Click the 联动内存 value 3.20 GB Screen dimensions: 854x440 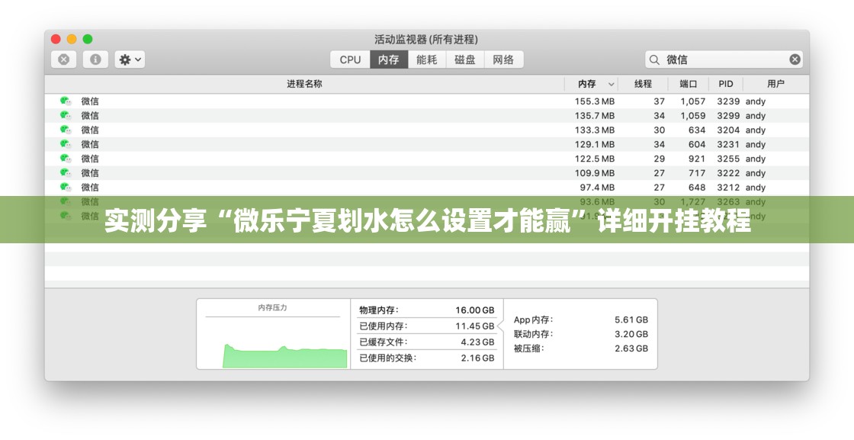(631, 334)
